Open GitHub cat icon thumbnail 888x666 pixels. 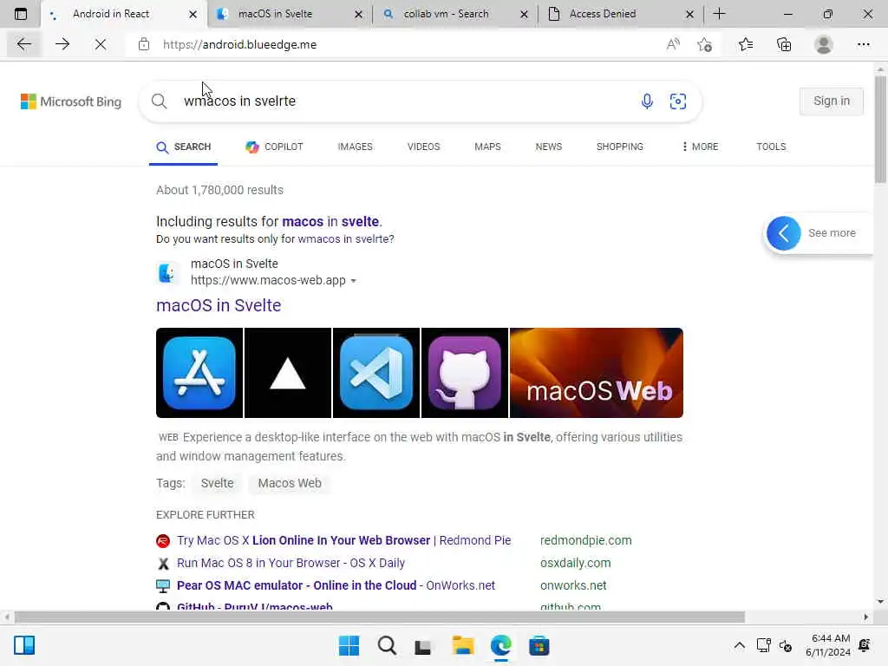point(465,373)
